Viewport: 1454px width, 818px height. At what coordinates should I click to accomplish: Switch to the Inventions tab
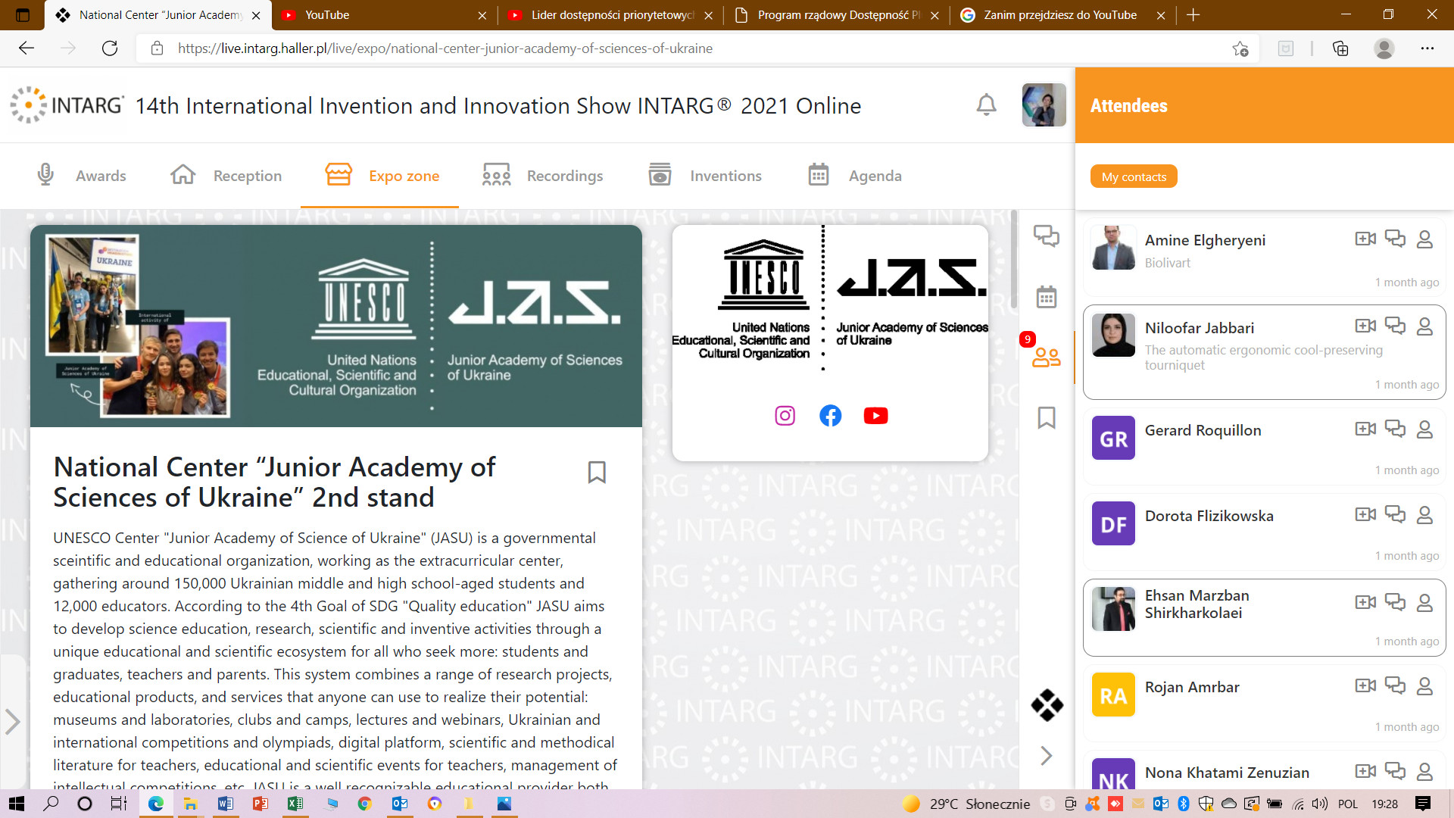(x=705, y=176)
